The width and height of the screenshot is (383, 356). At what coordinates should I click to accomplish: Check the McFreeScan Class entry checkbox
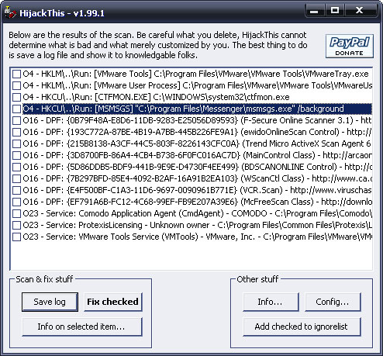click(x=16, y=202)
